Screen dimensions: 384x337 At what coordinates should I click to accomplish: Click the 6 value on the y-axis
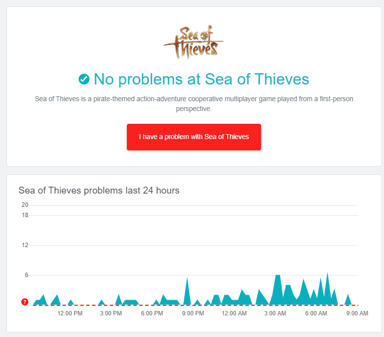27,275
